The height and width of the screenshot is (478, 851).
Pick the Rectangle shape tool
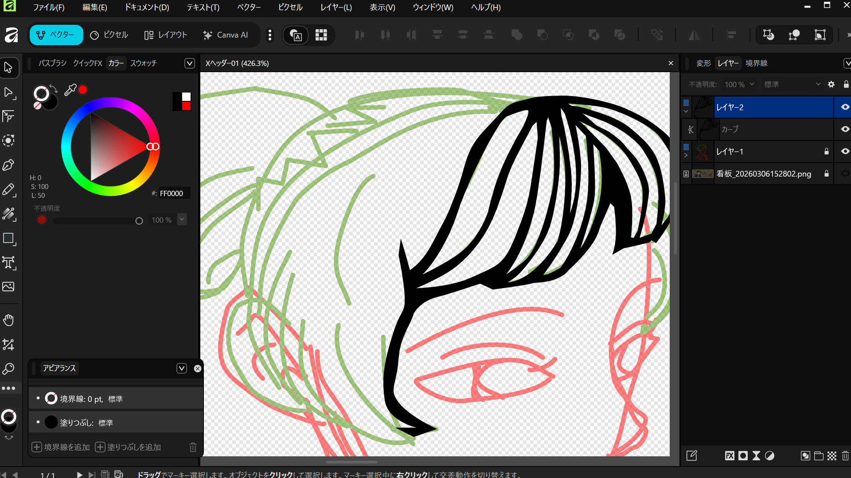pyautogui.click(x=8, y=239)
